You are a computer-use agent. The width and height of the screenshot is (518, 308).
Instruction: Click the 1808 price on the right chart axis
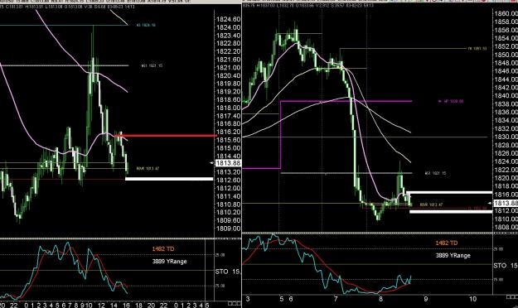506,227
